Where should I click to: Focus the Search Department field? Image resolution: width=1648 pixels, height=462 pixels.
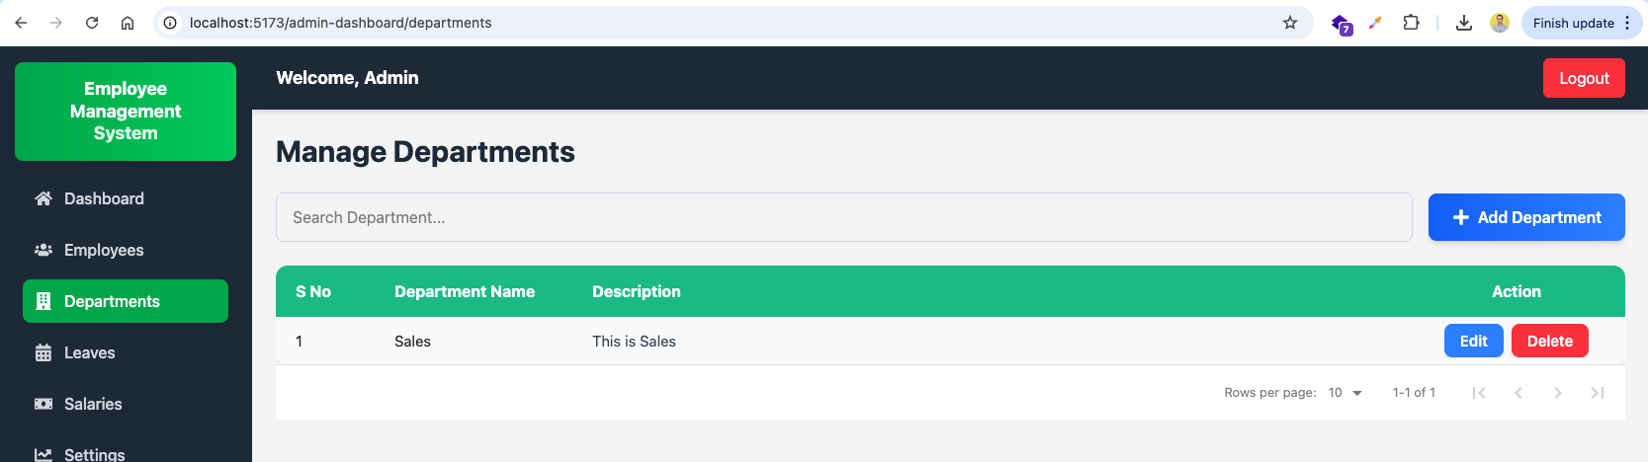(x=844, y=217)
